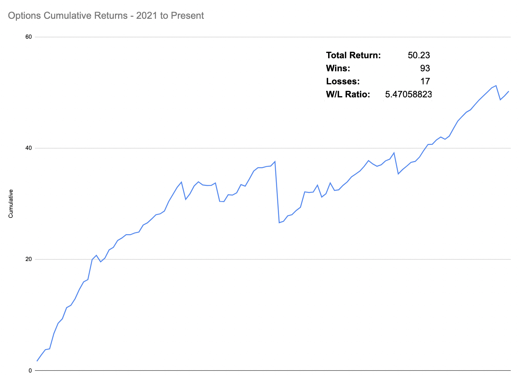This screenshot has width=519, height=376.
Task: Click the 0 y-axis tick label
Action: click(30, 371)
